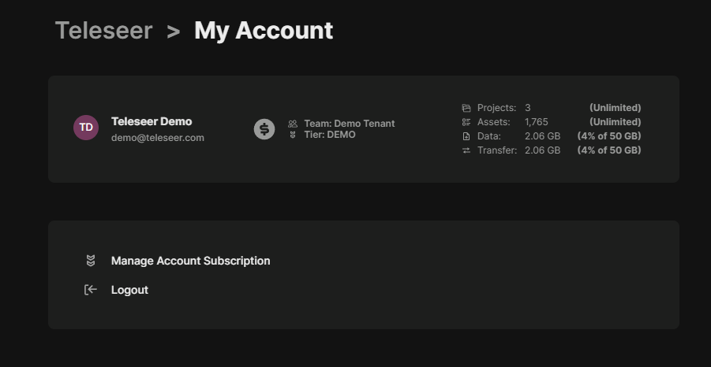Click the Assets list icon

[466, 122]
